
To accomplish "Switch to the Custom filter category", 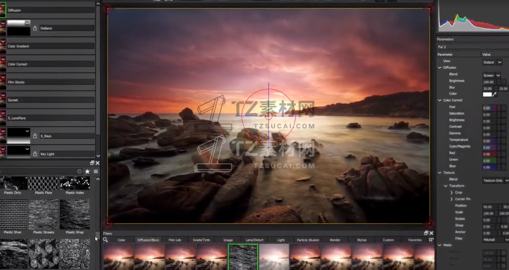I will (388, 240).
